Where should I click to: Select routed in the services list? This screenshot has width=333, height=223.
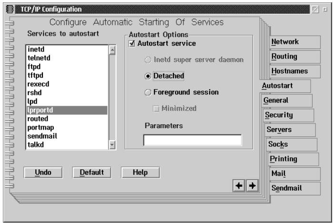[67, 119]
